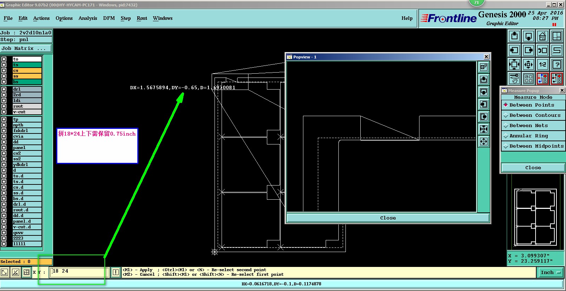
Task: Toggle the checkbox for layer drl
Action: pos(4,89)
